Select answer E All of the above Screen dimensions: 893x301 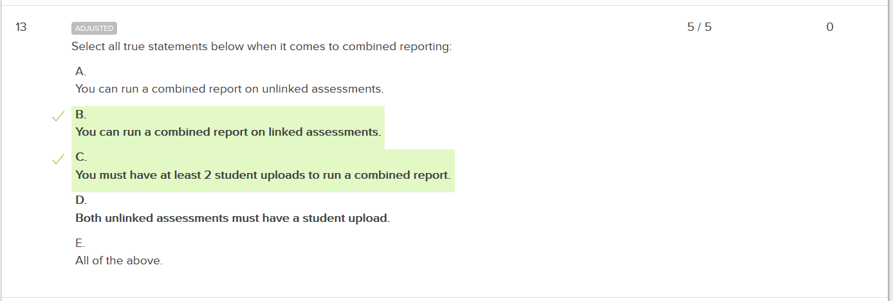(119, 253)
